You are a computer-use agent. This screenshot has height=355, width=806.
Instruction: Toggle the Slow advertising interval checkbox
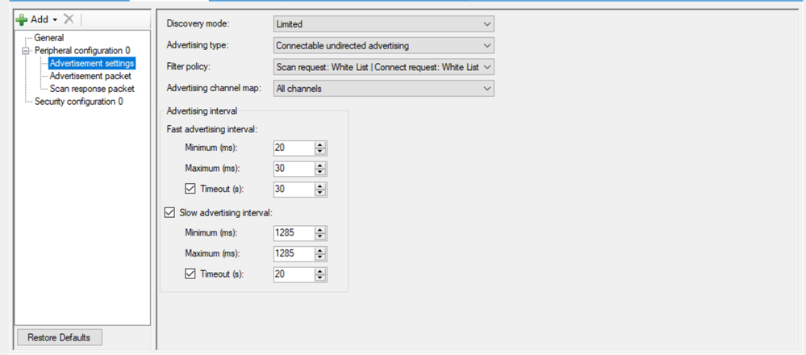pos(169,212)
